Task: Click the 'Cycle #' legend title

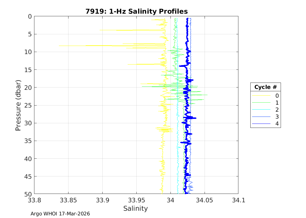Action: click(x=265, y=87)
